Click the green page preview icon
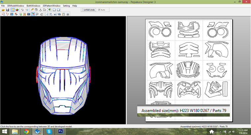Screen dimensions: 251x135 click(x=63, y=14)
